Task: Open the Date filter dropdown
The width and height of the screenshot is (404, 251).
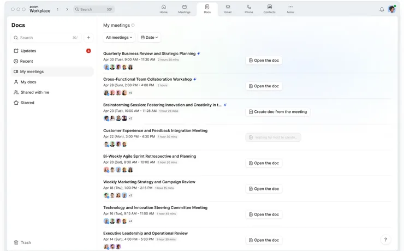Action: (149, 38)
